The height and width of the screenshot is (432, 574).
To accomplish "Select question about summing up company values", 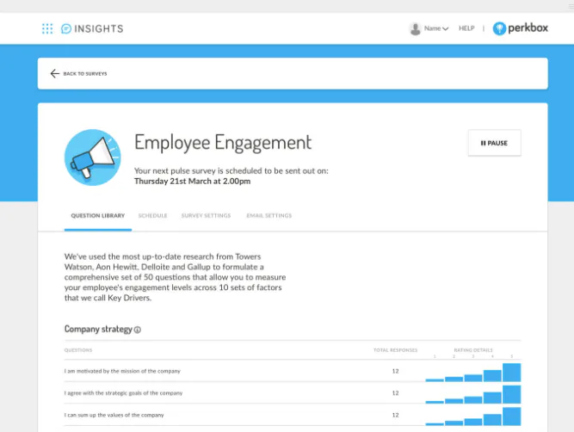I will (114, 415).
